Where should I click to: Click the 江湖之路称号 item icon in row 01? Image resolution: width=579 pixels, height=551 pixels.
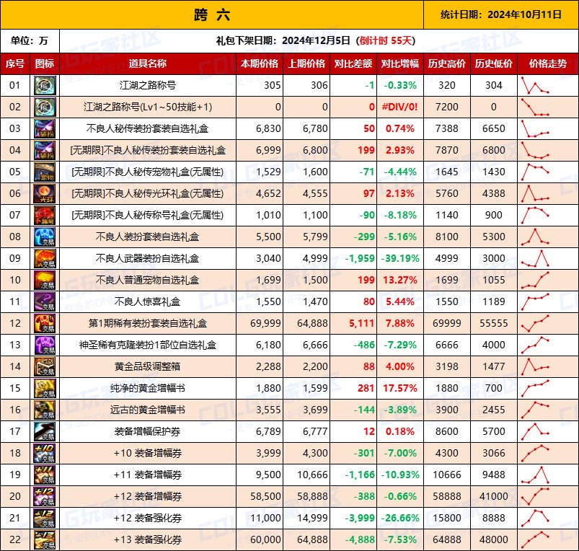(45, 85)
